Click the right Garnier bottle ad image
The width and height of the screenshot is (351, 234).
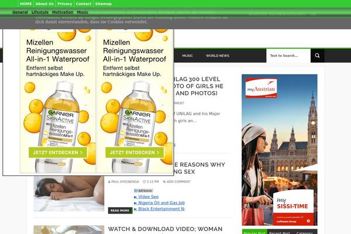click(x=135, y=101)
